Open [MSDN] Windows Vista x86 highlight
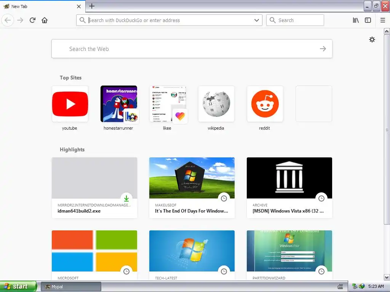This screenshot has width=390, height=292. coord(289,188)
